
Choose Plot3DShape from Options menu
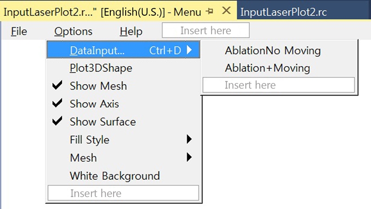click(101, 68)
